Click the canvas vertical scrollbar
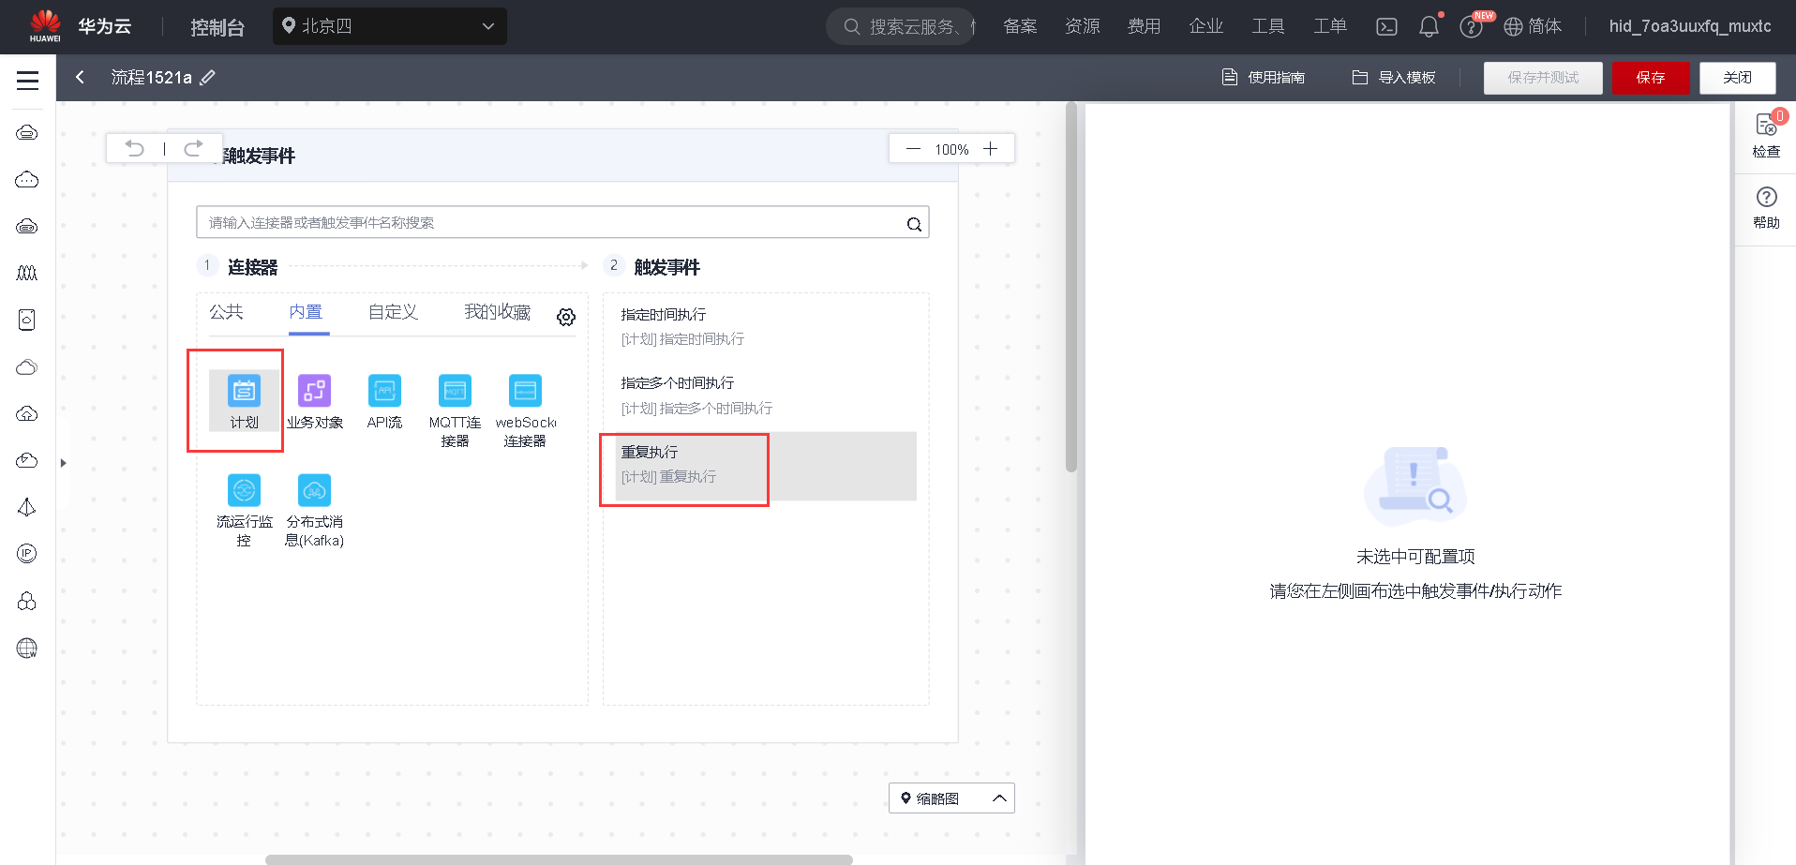Viewport: 1796px width, 865px height. click(x=1071, y=287)
